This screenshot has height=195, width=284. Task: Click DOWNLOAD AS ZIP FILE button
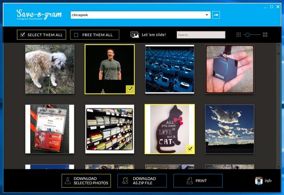[x=142, y=181]
